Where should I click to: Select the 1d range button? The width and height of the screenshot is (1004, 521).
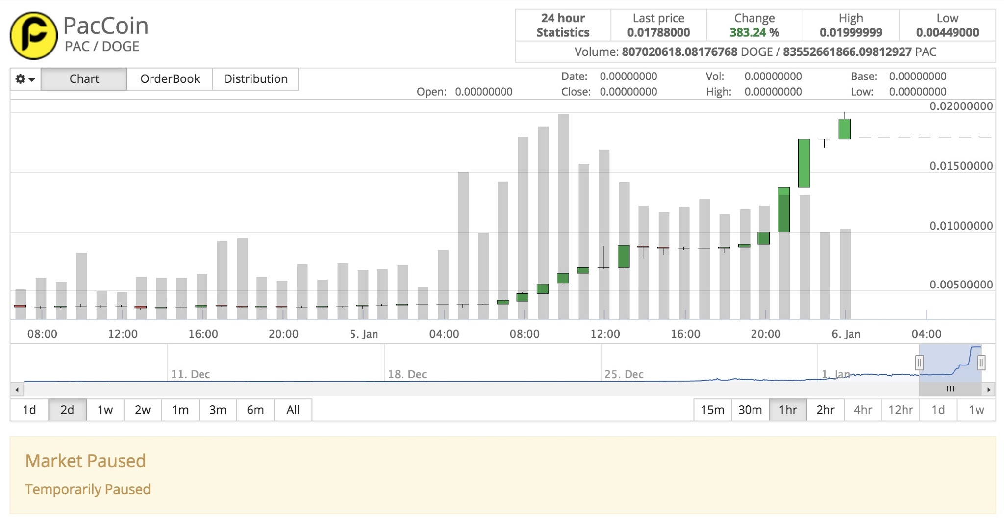coord(29,410)
